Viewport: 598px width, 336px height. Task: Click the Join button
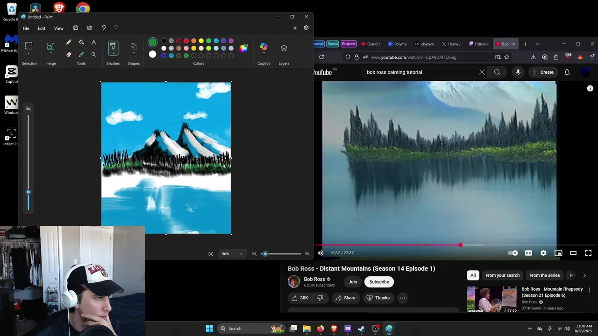tap(353, 282)
